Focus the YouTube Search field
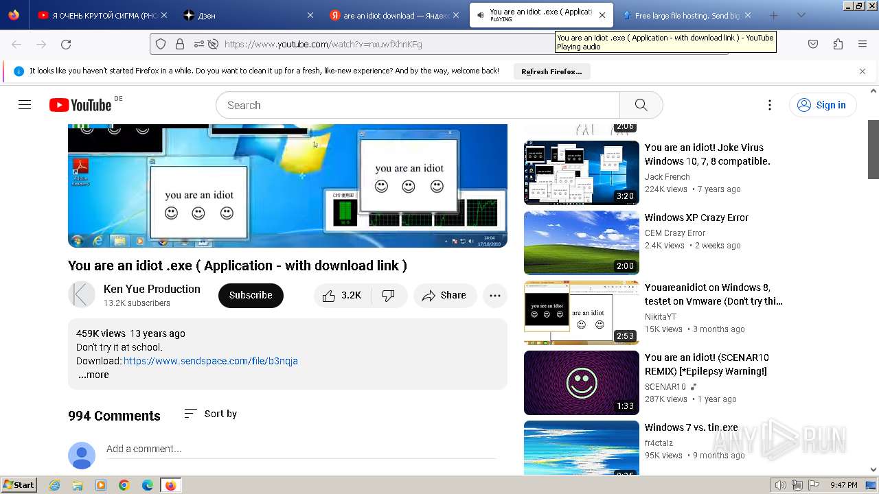The height and width of the screenshot is (494, 879). pyautogui.click(x=418, y=105)
